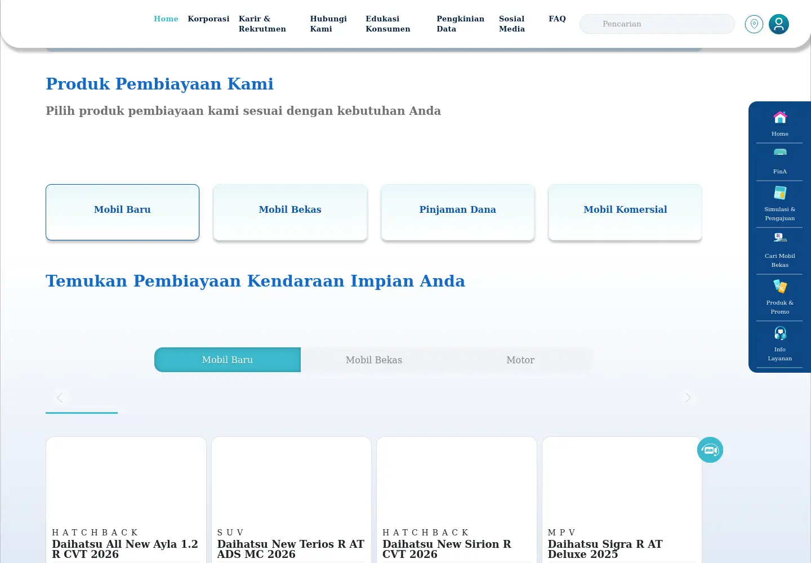Open the Korporasi menu
Screen dimensions: 811x563
[208, 19]
